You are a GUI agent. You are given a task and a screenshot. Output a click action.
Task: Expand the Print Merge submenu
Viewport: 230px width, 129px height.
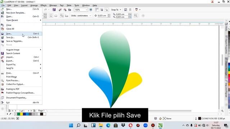pyautogui.click(x=21, y=77)
